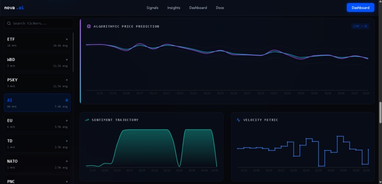This screenshot has width=382, height=184.
Task: Click '3.9k eng' on EU card
Action: pyautogui.click(x=61, y=127)
